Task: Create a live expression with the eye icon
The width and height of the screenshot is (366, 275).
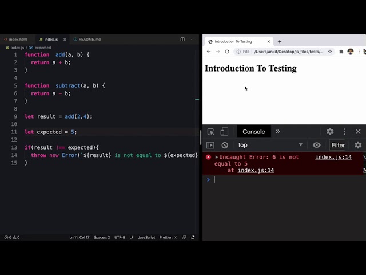Action: click(316, 145)
